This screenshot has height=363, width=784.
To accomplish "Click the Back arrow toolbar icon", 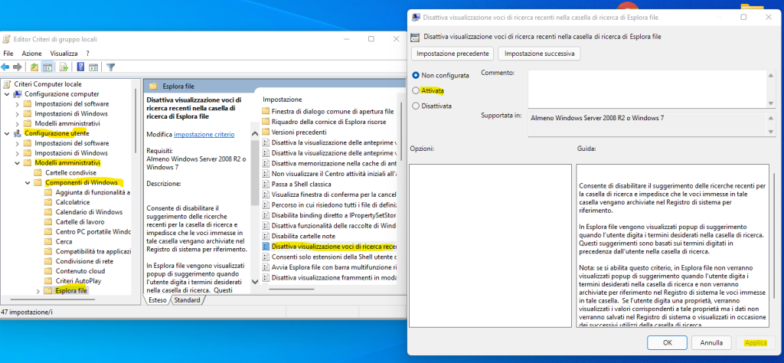I will click(x=6, y=67).
